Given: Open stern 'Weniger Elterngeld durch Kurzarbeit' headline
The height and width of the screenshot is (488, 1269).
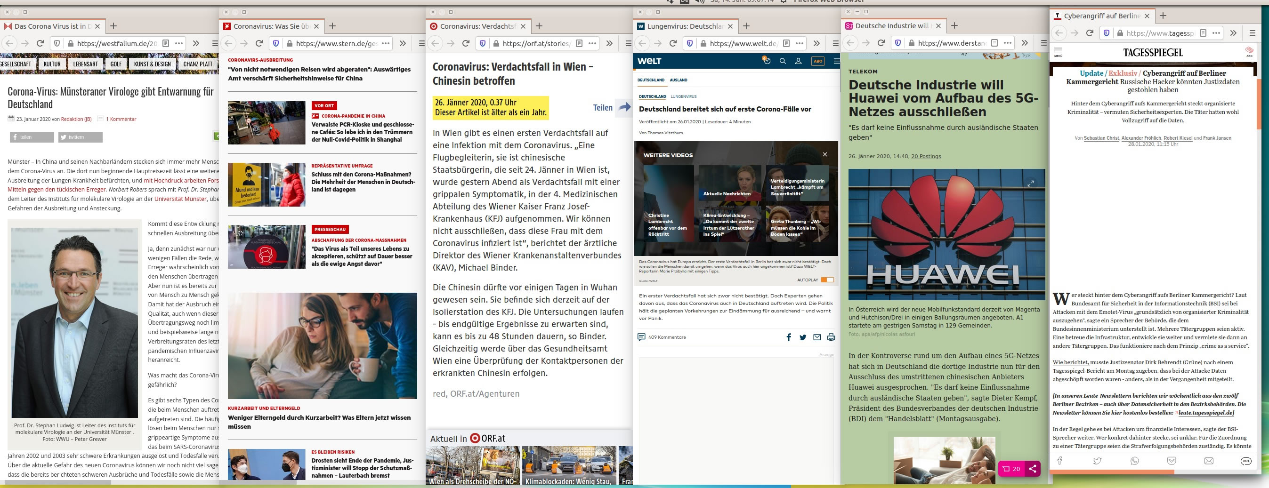Looking at the screenshot, I should click(x=319, y=422).
